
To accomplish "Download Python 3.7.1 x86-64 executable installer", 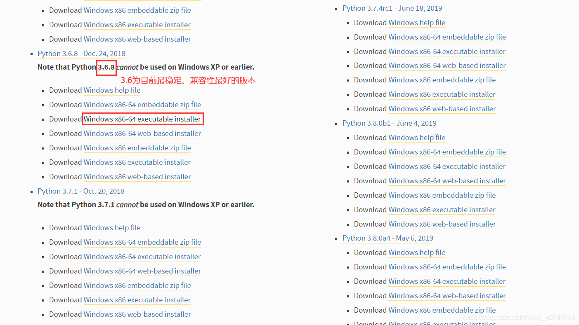I will pyautogui.click(x=142, y=257).
